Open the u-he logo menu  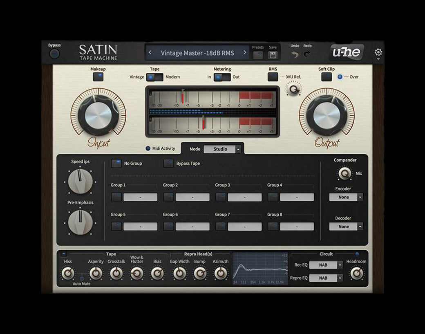347,52
